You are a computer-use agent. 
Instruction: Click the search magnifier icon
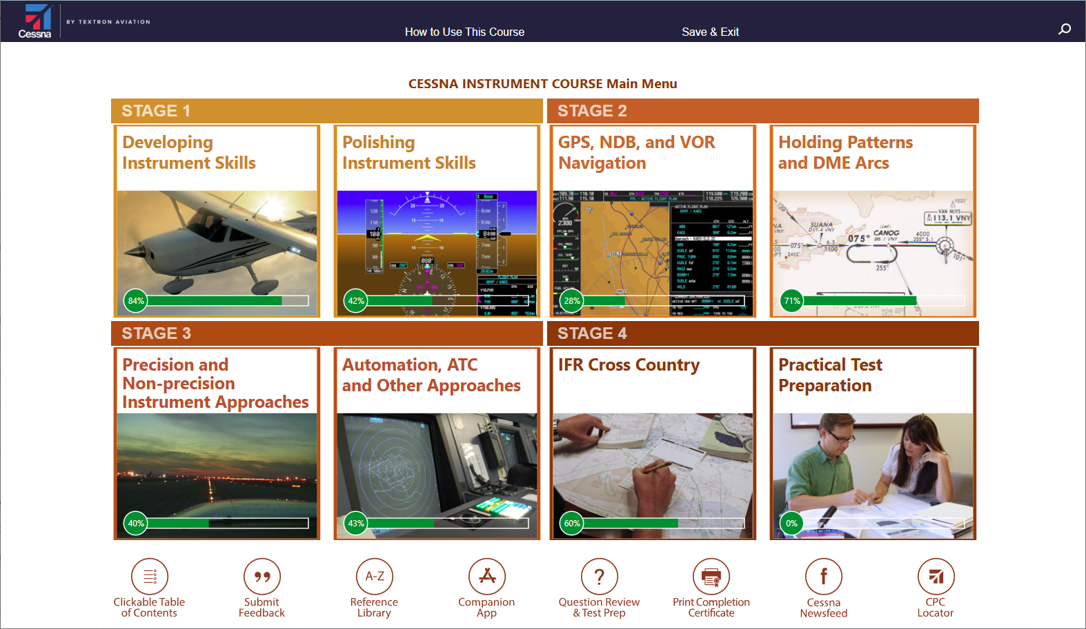[x=1065, y=29]
